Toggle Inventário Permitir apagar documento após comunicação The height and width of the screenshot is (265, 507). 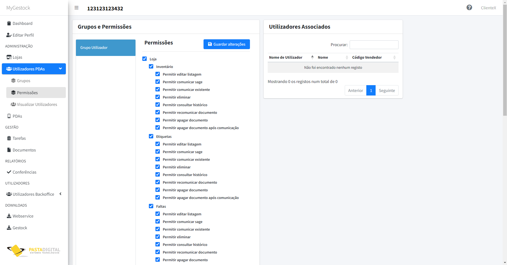[158, 127]
